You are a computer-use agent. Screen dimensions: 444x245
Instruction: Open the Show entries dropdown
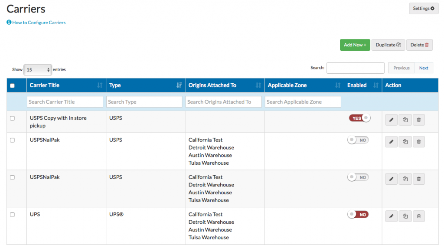point(38,69)
